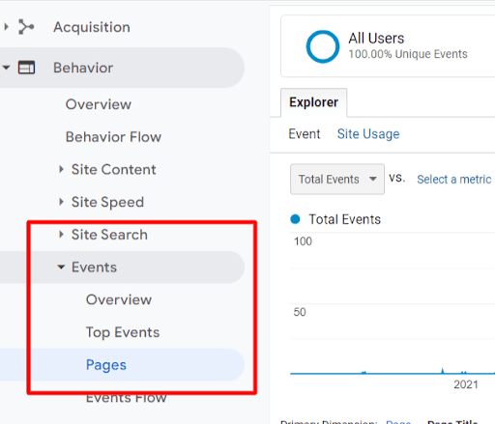495x424 pixels.
Task: Open Behavior Flow report
Action: [113, 137]
